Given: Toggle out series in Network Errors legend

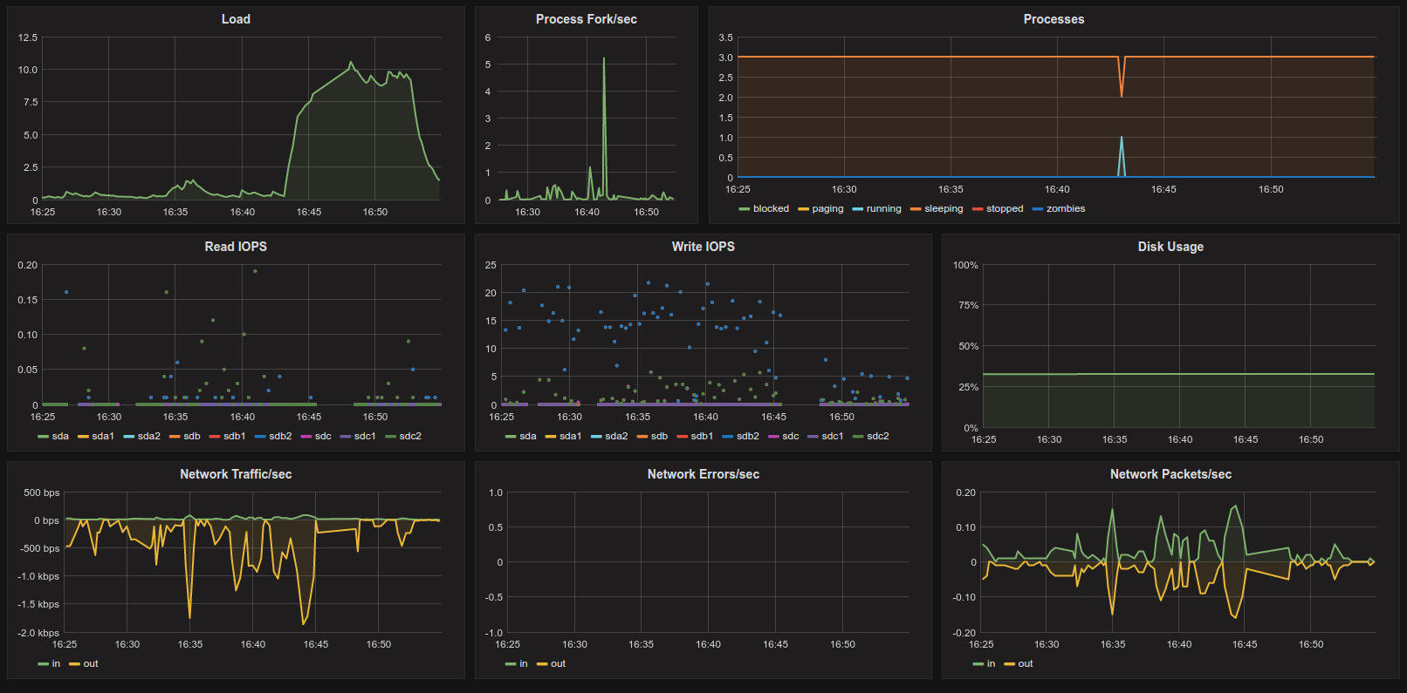Looking at the screenshot, I should (552, 663).
